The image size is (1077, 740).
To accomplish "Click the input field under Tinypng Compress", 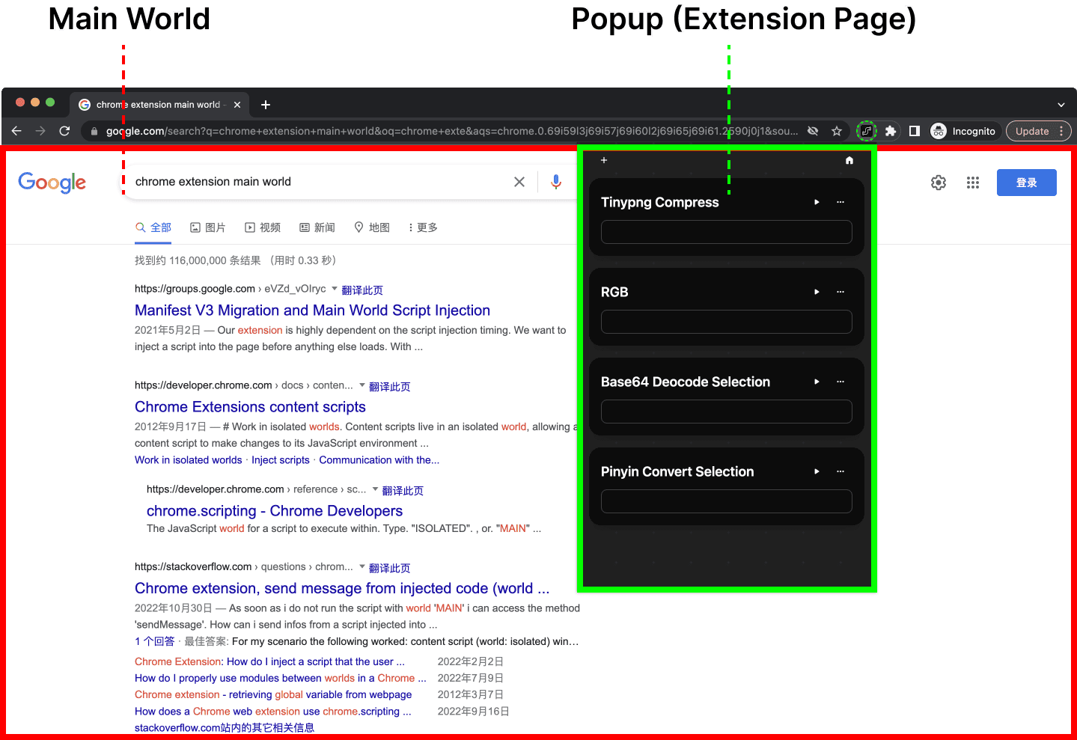I will coord(727,232).
